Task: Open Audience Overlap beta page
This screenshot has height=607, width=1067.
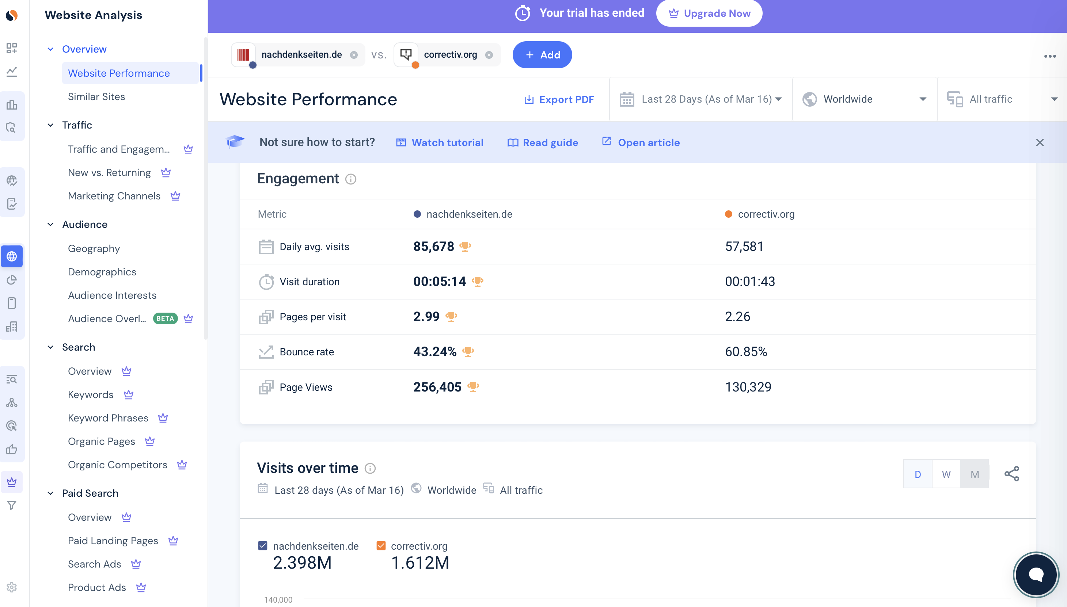Action: [x=107, y=318]
